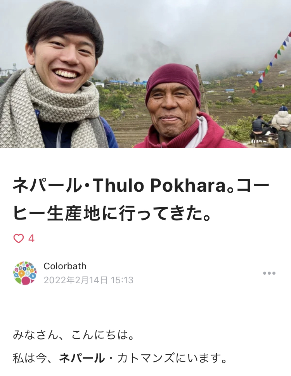Click the blue-roofed village houses in photo
This screenshot has height=376, width=291.
click(x=127, y=83)
